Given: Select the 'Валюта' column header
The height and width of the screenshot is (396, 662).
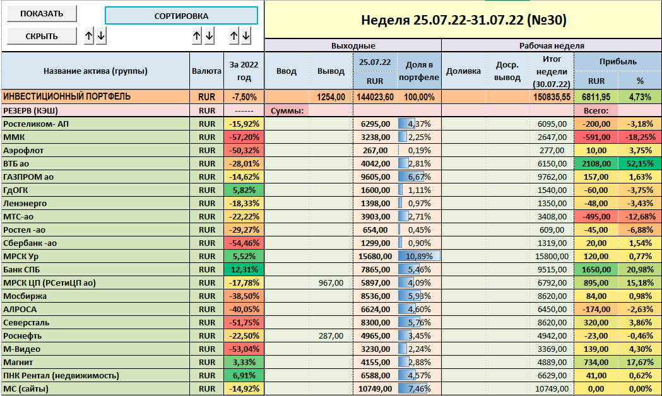Looking at the screenshot, I should point(206,71).
